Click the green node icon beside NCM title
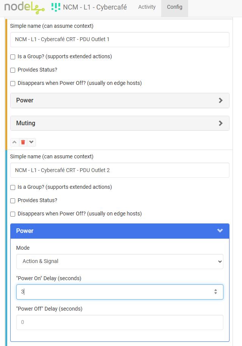242x346 pixels. [x=56, y=7]
